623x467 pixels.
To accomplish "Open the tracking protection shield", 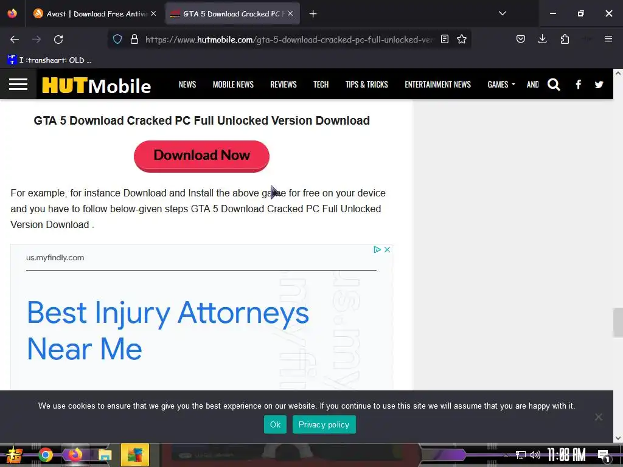I will tap(117, 39).
